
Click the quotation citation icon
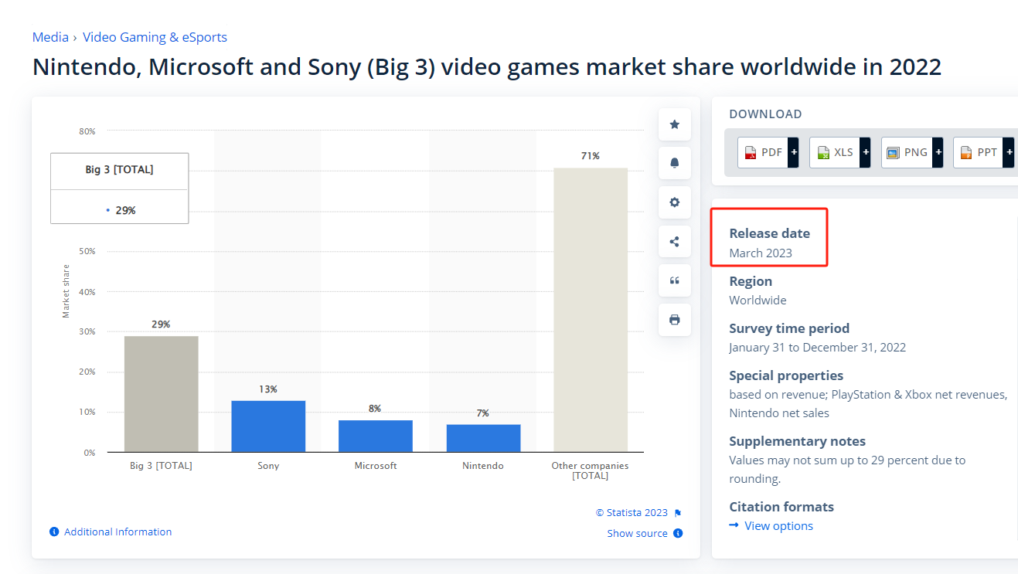(x=674, y=280)
